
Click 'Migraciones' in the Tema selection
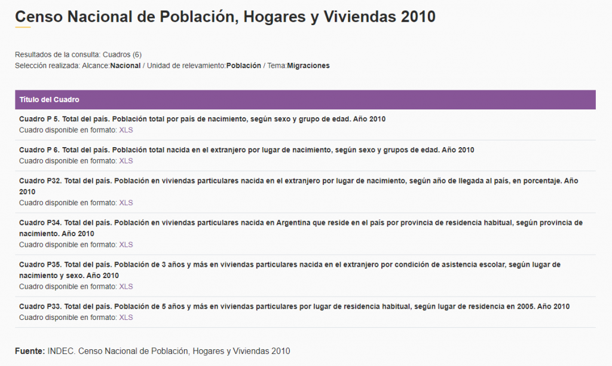pos(308,66)
